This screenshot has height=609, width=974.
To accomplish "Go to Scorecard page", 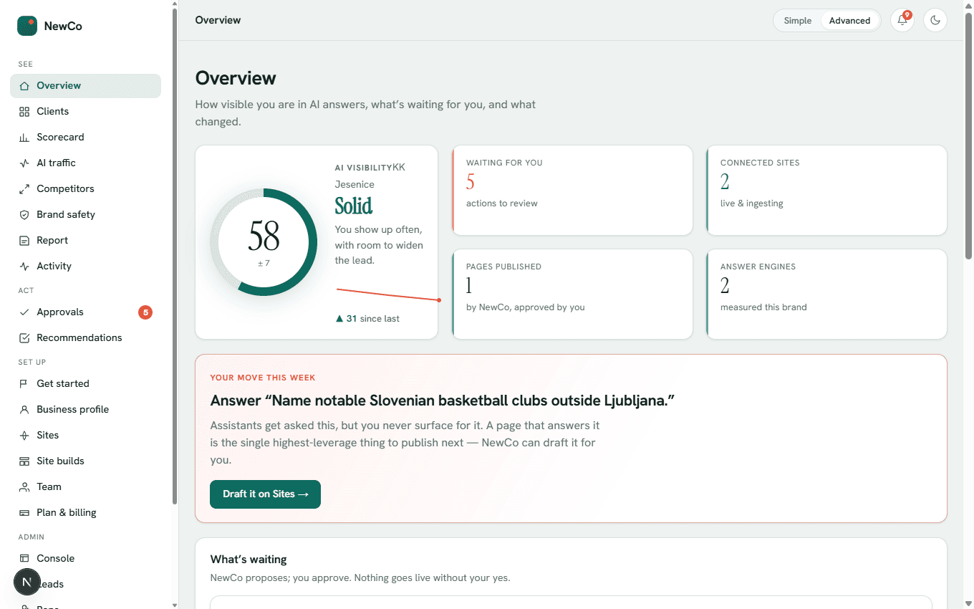I will 85,138.
